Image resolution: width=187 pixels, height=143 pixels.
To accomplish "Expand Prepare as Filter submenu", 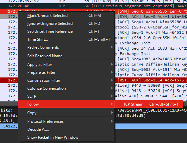I will (x=66, y=72).
